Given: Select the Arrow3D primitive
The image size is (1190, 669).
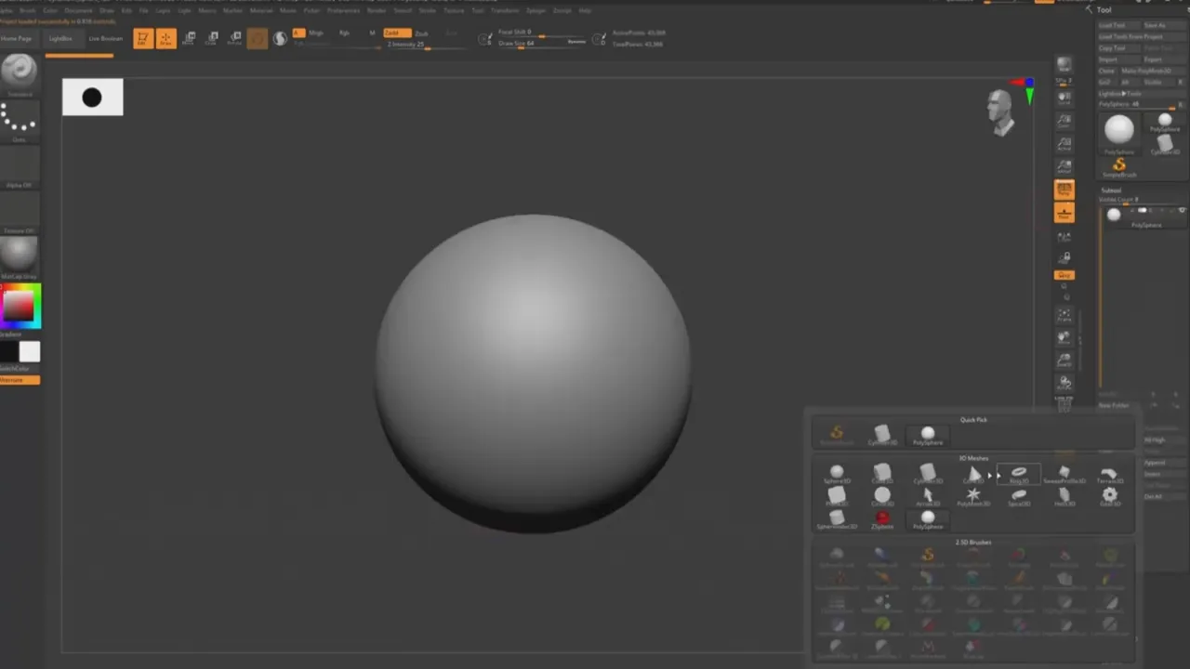Looking at the screenshot, I should click(928, 497).
